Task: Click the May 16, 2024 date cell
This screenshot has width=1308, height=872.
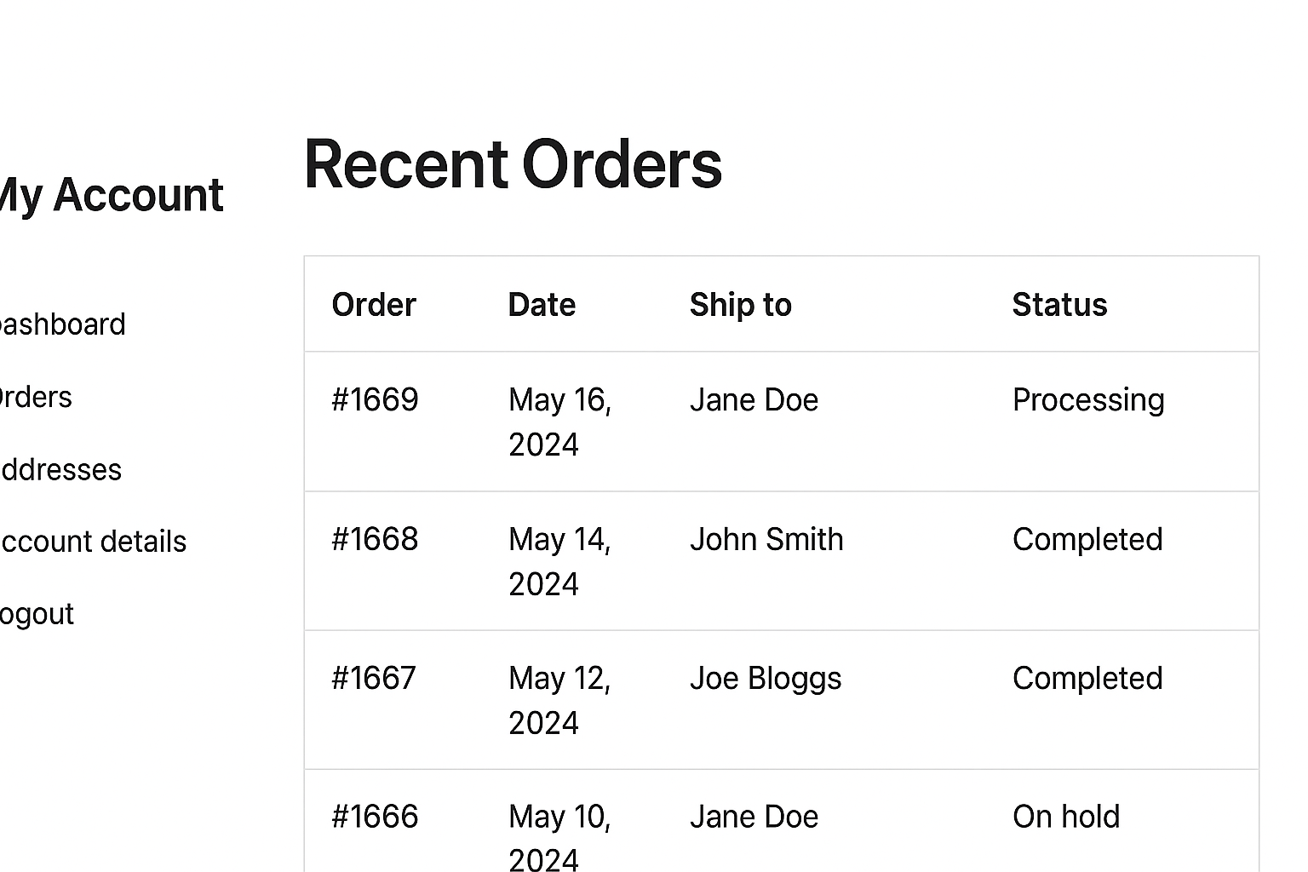Action: [x=559, y=422]
